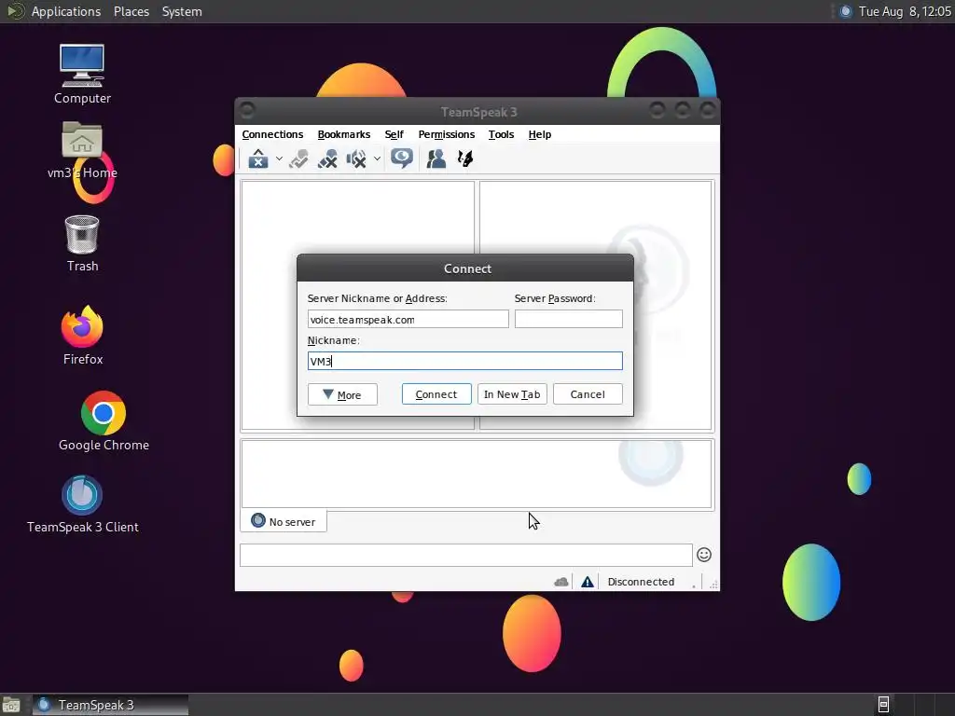Screen dimensions: 955x716
Task: Toggle Away status toolbar icon
Action: [x=258, y=158]
